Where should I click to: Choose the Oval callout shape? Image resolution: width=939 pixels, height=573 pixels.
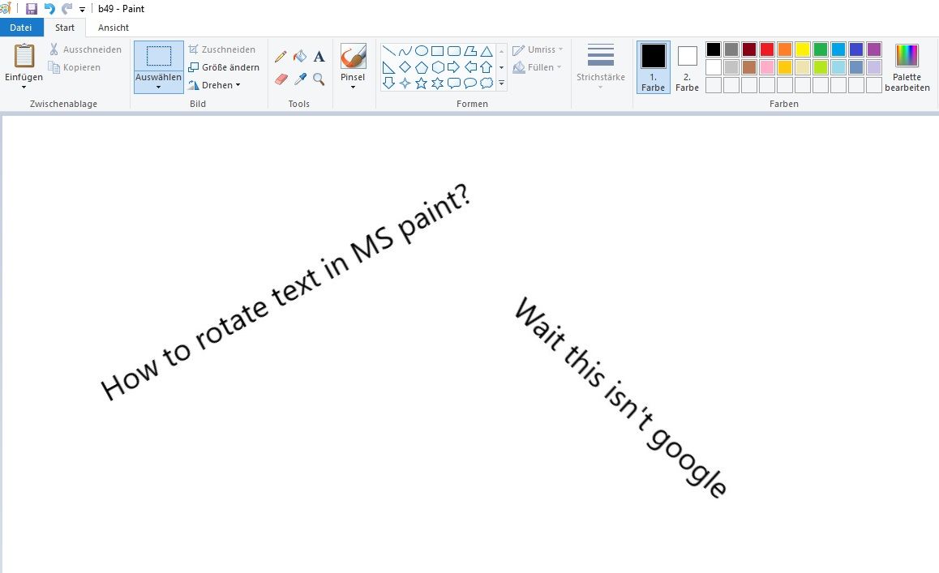tap(470, 83)
